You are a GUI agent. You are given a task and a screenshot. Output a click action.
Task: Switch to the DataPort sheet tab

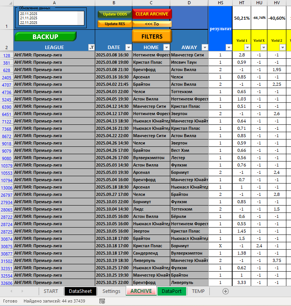coord(171,291)
